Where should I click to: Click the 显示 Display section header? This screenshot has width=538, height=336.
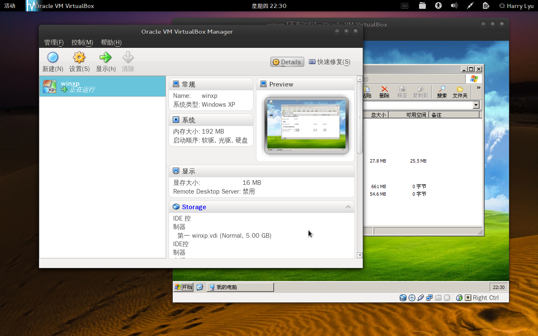click(x=261, y=171)
